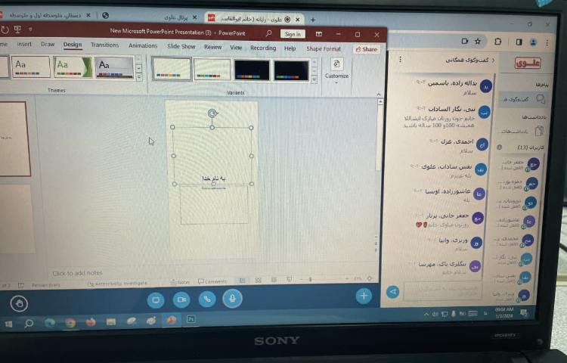Adjust the zoom slider in status bar
The width and height of the screenshot is (567, 363).
(x=310, y=280)
